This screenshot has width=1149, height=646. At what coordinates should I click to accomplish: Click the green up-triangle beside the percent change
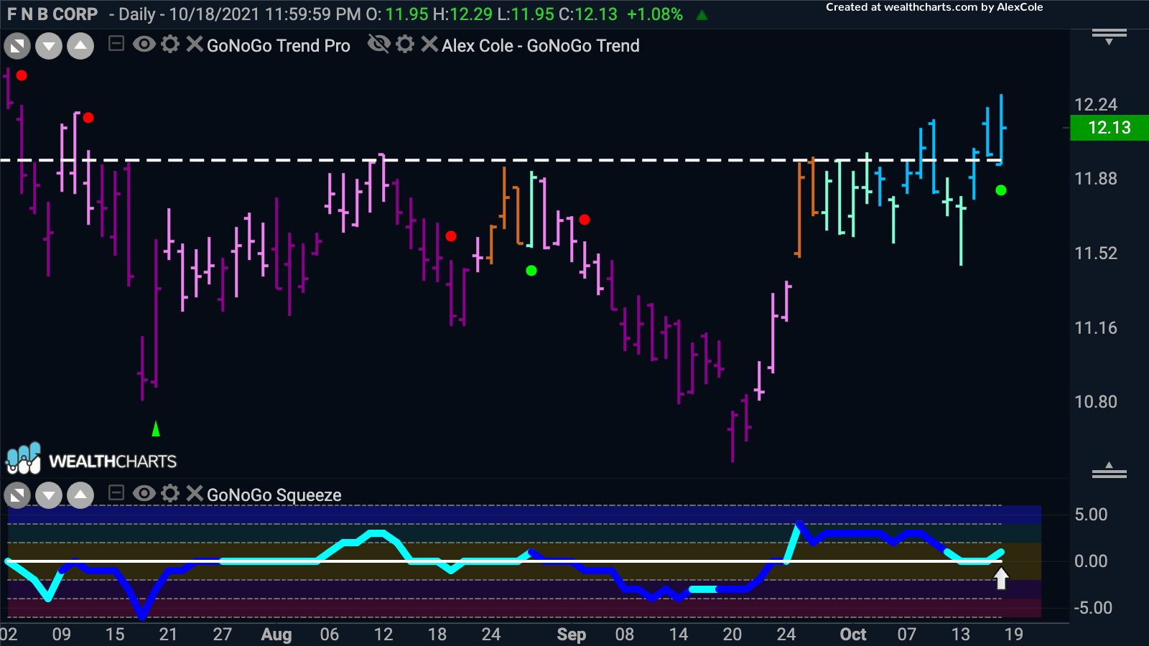coord(702,15)
